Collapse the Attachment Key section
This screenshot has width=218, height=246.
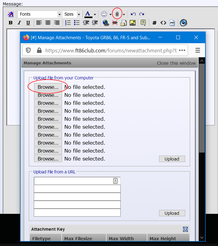click(x=185, y=229)
